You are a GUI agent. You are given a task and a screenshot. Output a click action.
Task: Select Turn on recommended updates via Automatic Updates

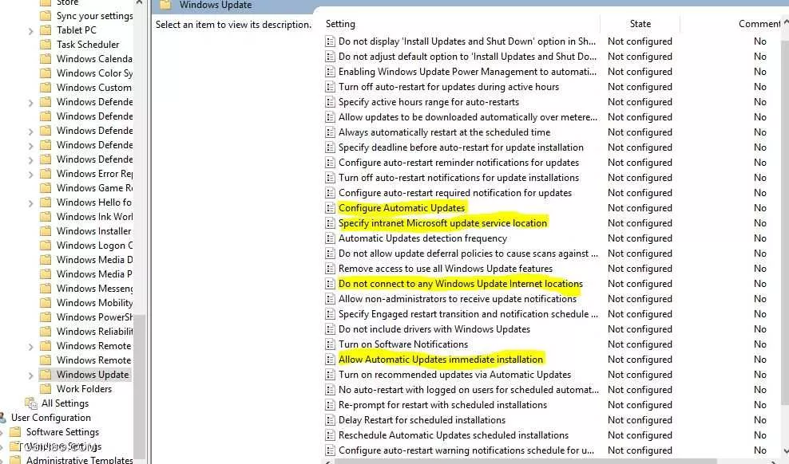(x=455, y=375)
